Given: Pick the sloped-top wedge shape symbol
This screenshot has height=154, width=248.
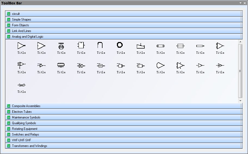Looking at the screenshot, I should tap(141, 46).
